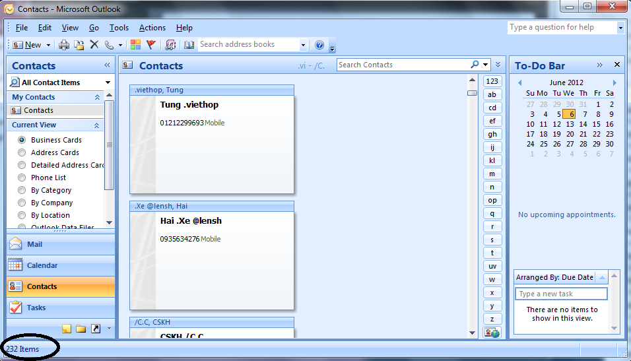Screen dimensions: 631x361
Task: Click Type a new task field
Action: 562,294
